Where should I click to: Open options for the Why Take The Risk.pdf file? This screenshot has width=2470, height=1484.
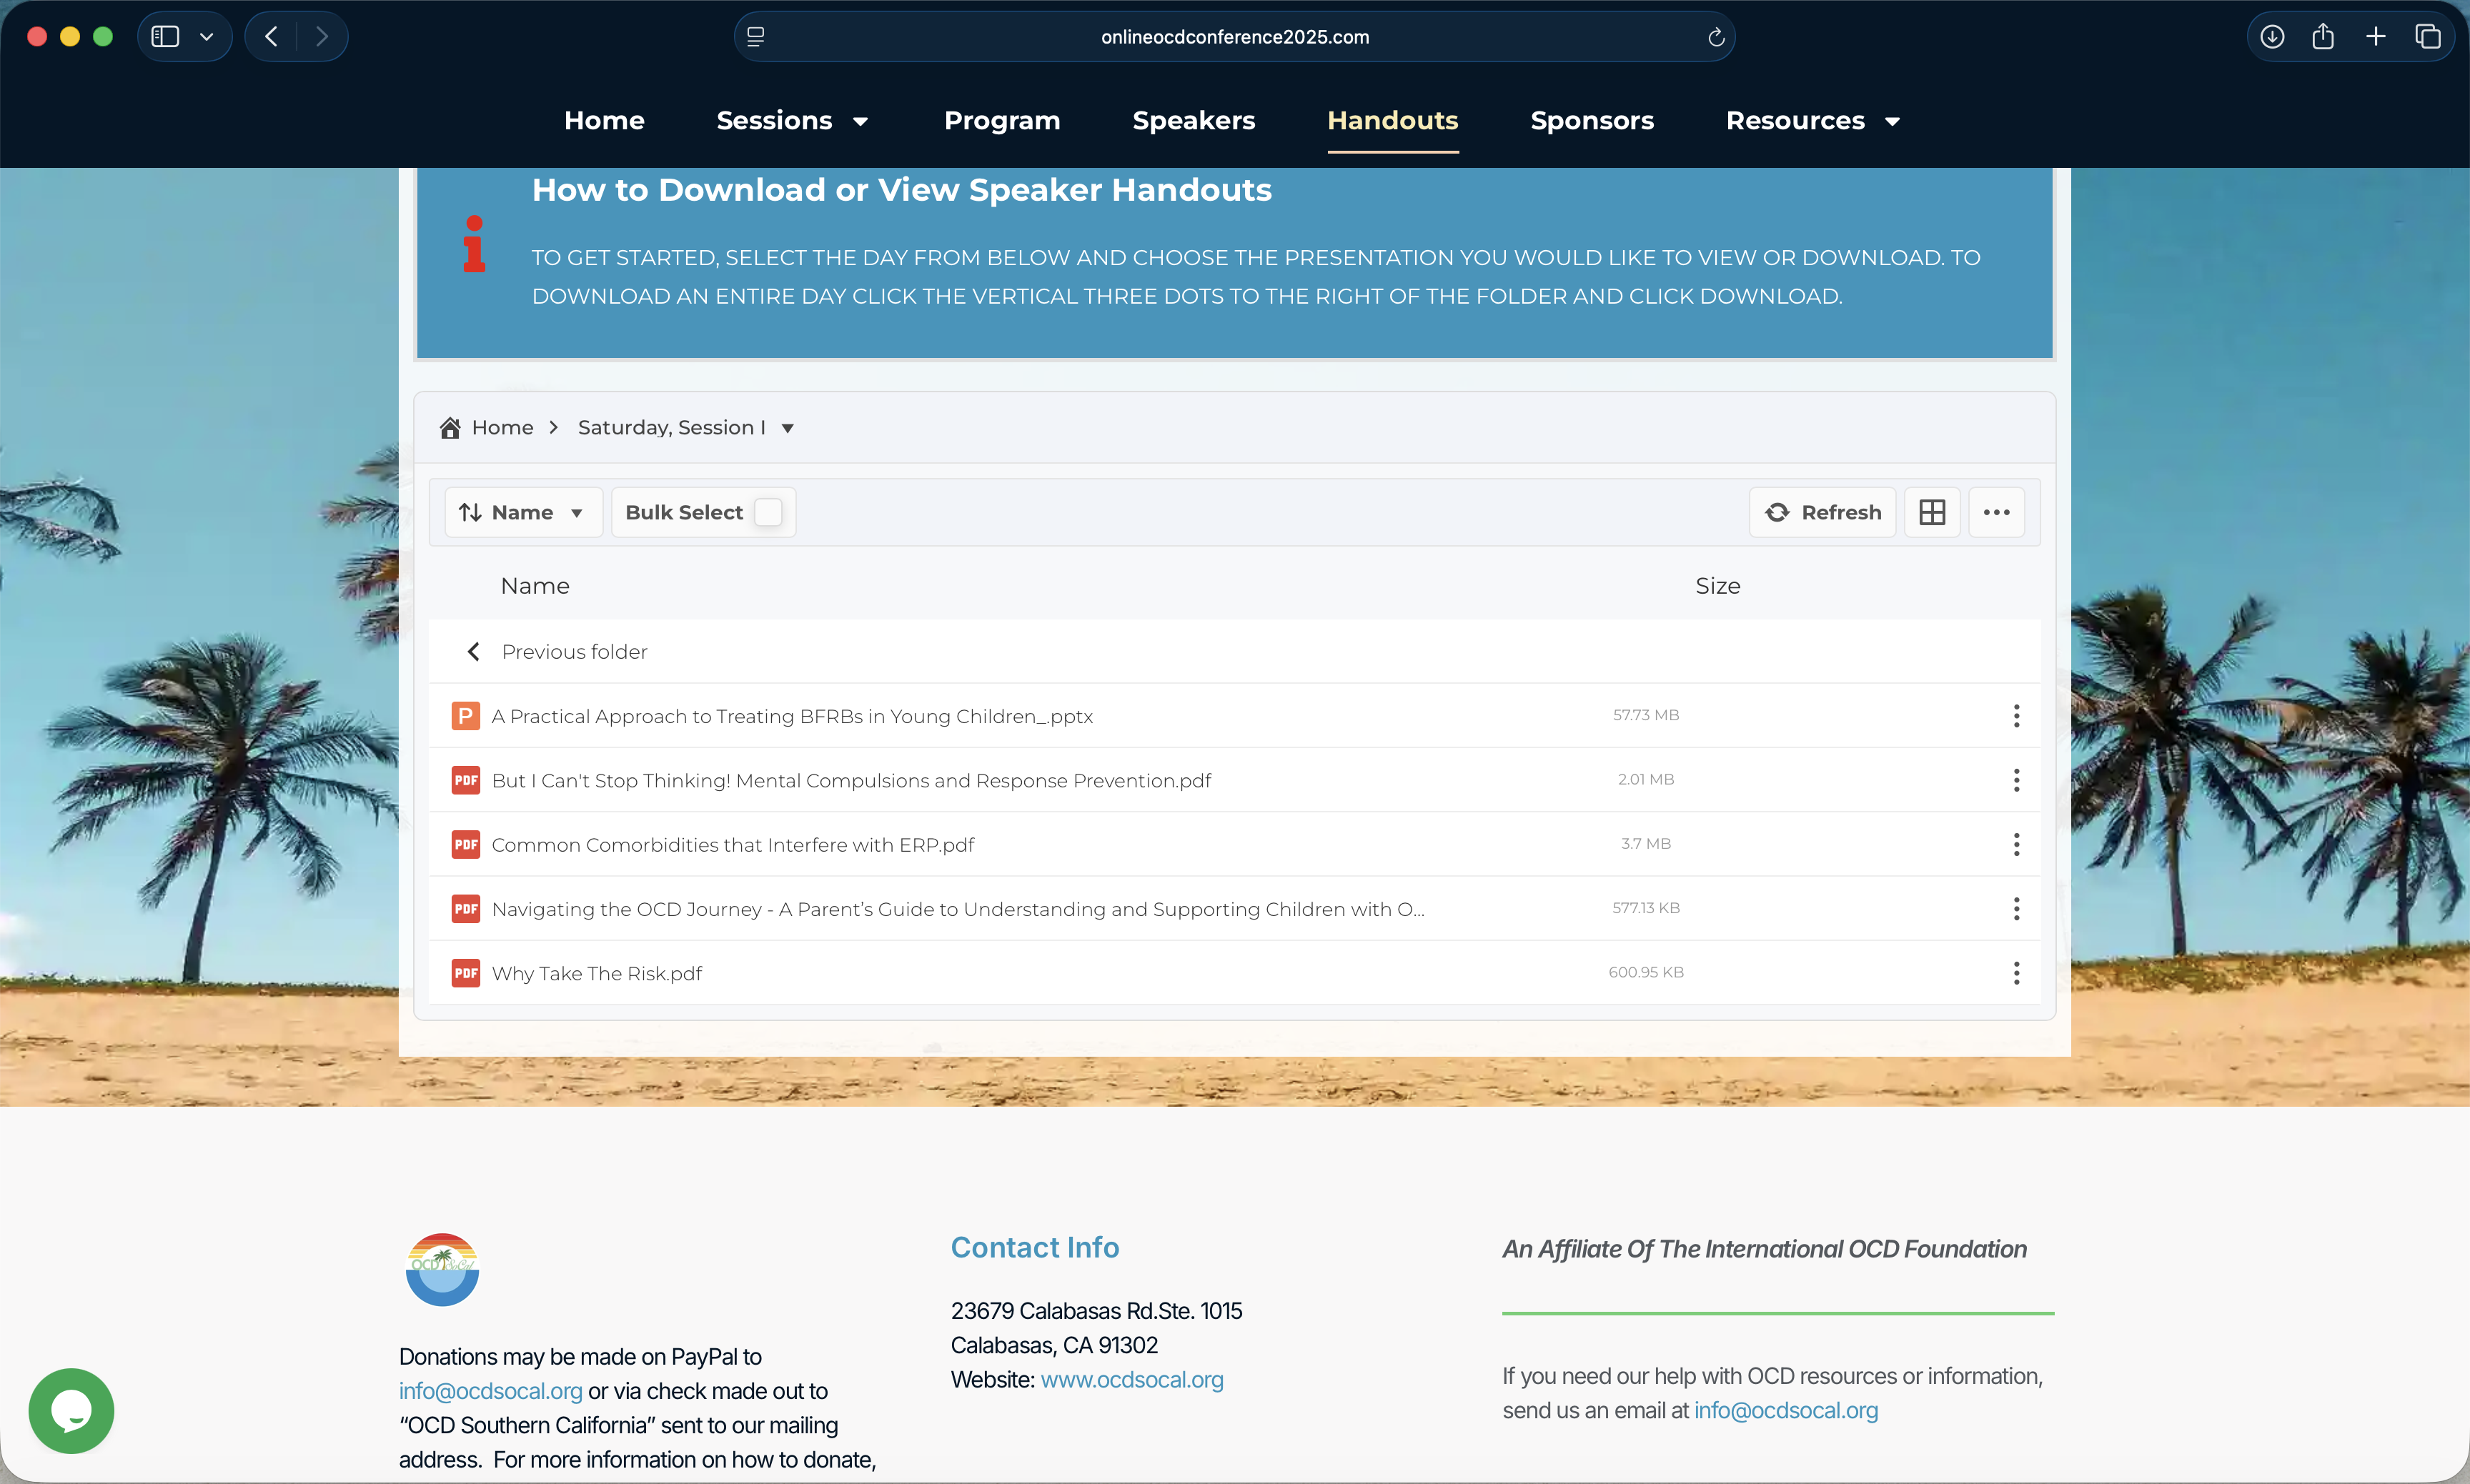[2016, 973]
